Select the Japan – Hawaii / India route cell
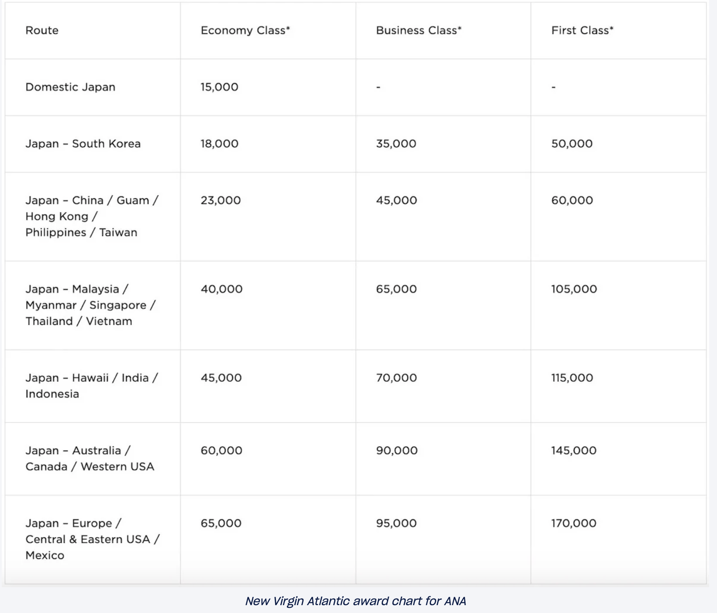 (x=91, y=386)
